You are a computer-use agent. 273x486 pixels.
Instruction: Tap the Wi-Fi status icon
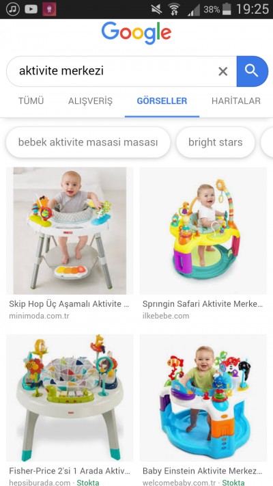click(x=174, y=10)
